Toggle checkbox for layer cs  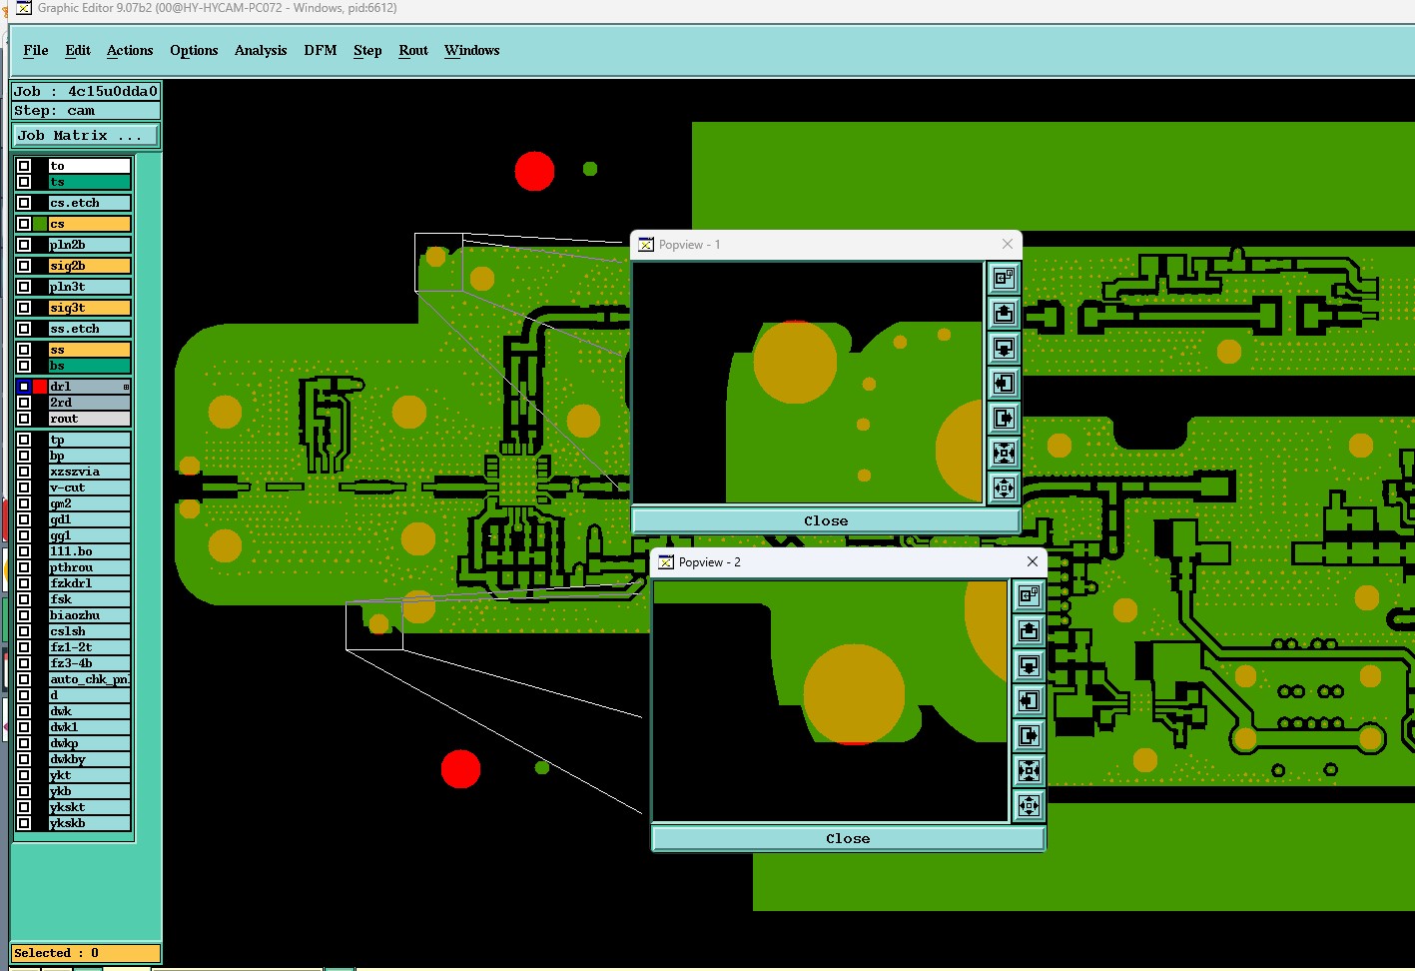24,224
